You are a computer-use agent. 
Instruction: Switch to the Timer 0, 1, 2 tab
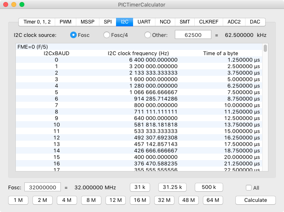click(x=37, y=22)
